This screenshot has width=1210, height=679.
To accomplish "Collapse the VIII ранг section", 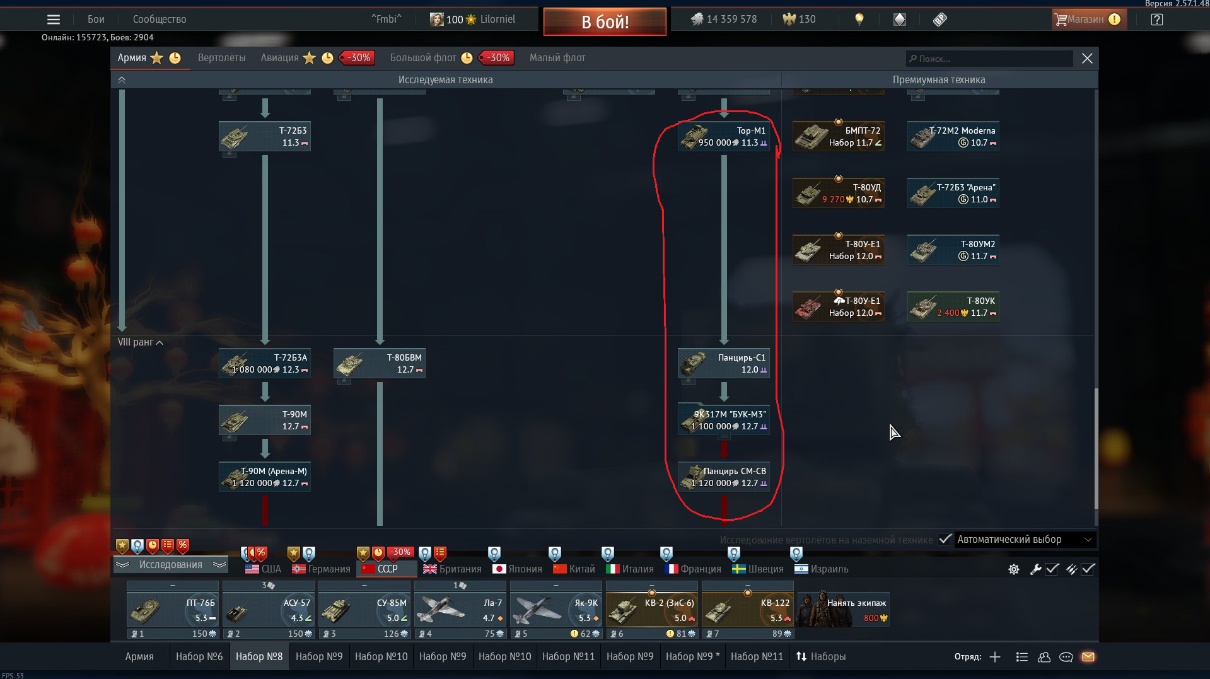I will coord(141,342).
